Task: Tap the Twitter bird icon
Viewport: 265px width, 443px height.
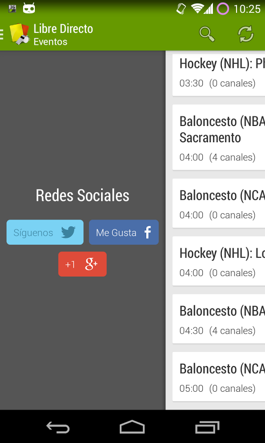Action: coord(68,232)
